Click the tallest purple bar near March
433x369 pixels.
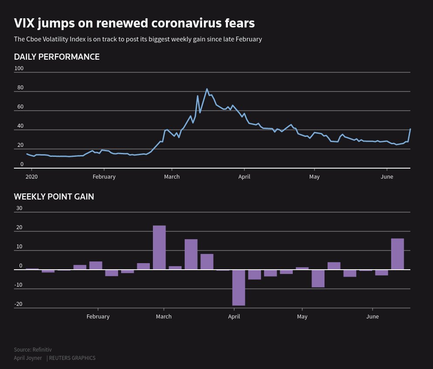coord(159,247)
